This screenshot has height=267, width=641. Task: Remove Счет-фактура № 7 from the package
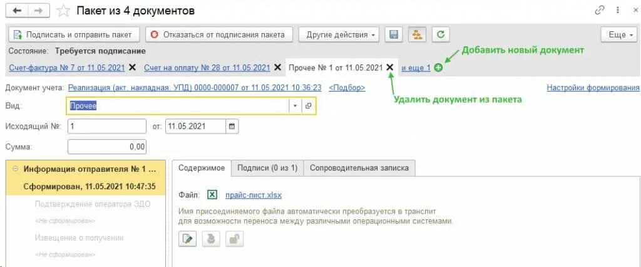click(132, 68)
